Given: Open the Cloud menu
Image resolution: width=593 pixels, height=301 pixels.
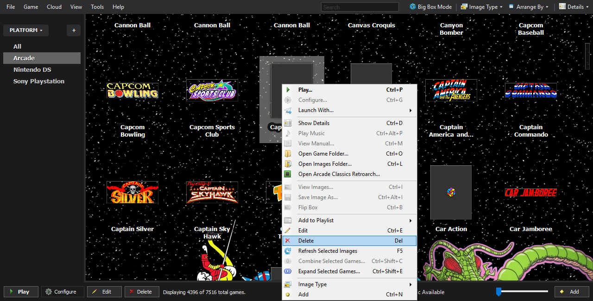Looking at the screenshot, I should point(54,7).
